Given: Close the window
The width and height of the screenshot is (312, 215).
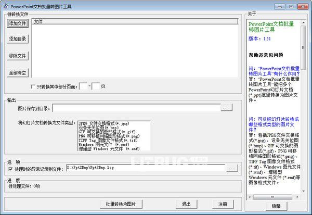Looking at the screenshot, I should coord(303,7).
